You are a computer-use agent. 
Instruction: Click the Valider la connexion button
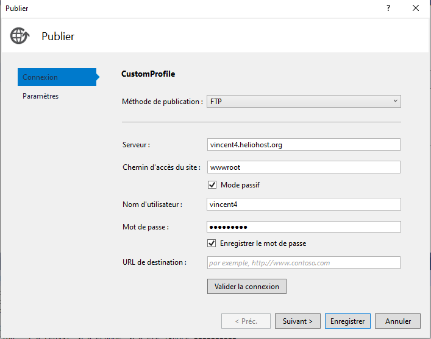point(247,286)
